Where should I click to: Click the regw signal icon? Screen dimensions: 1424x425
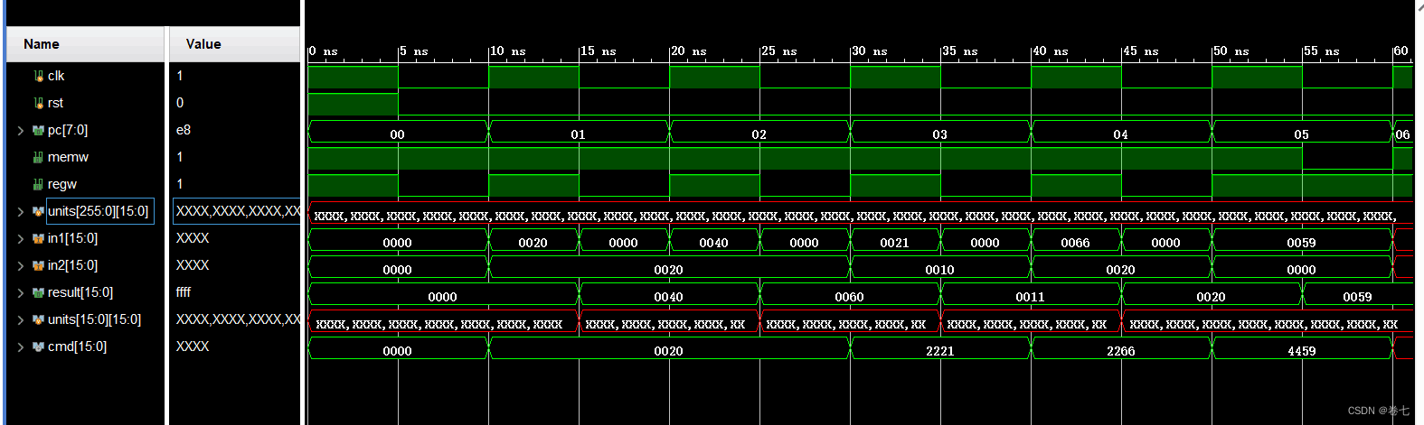(38, 184)
